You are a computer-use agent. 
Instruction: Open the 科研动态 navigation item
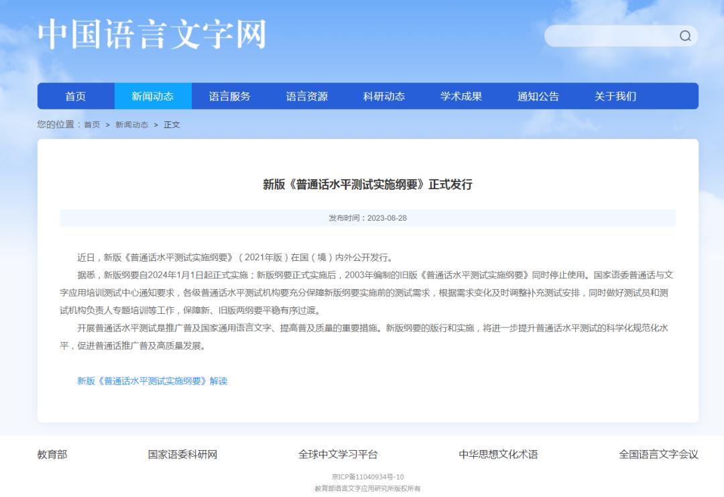(384, 96)
